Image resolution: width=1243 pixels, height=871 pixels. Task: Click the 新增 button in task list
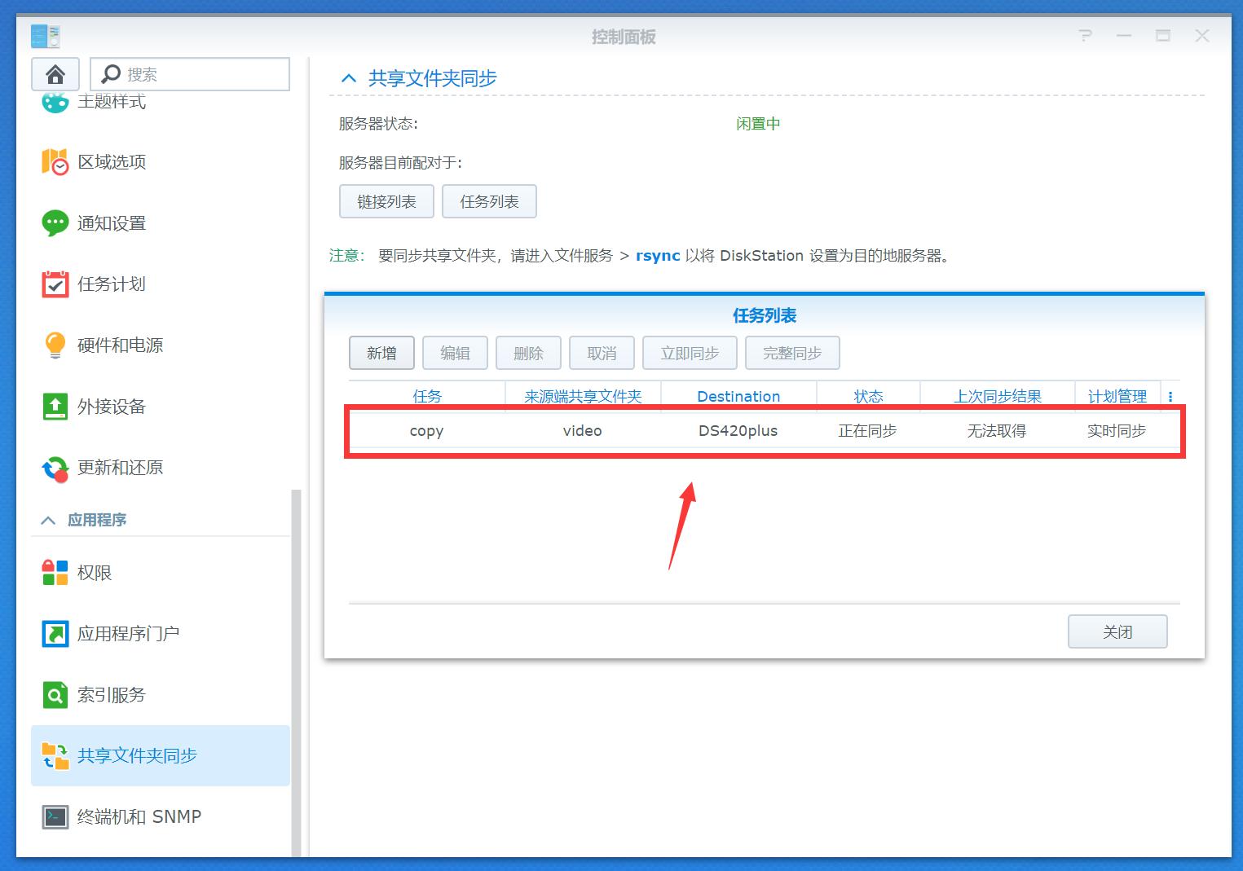[x=381, y=353]
